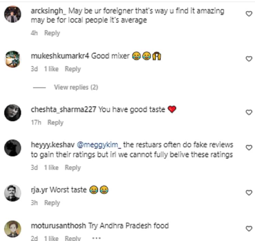This screenshot has height=241, width=255.
Task: Reply to arcksingh_'s comment
Action: [52, 33]
